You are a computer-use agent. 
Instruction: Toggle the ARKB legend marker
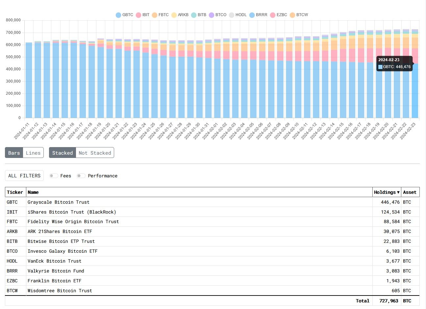click(x=174, y=15)
